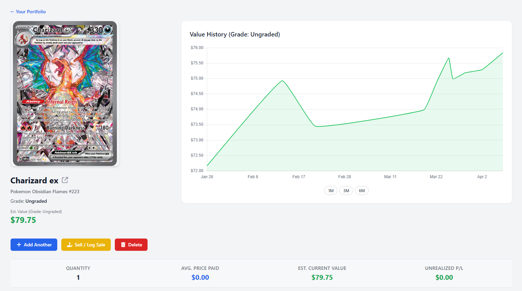The width and height of the screenshot is (522, 291).
Task: Click the Mar 11 date label on chart
Action: click(x=390, y=177)
